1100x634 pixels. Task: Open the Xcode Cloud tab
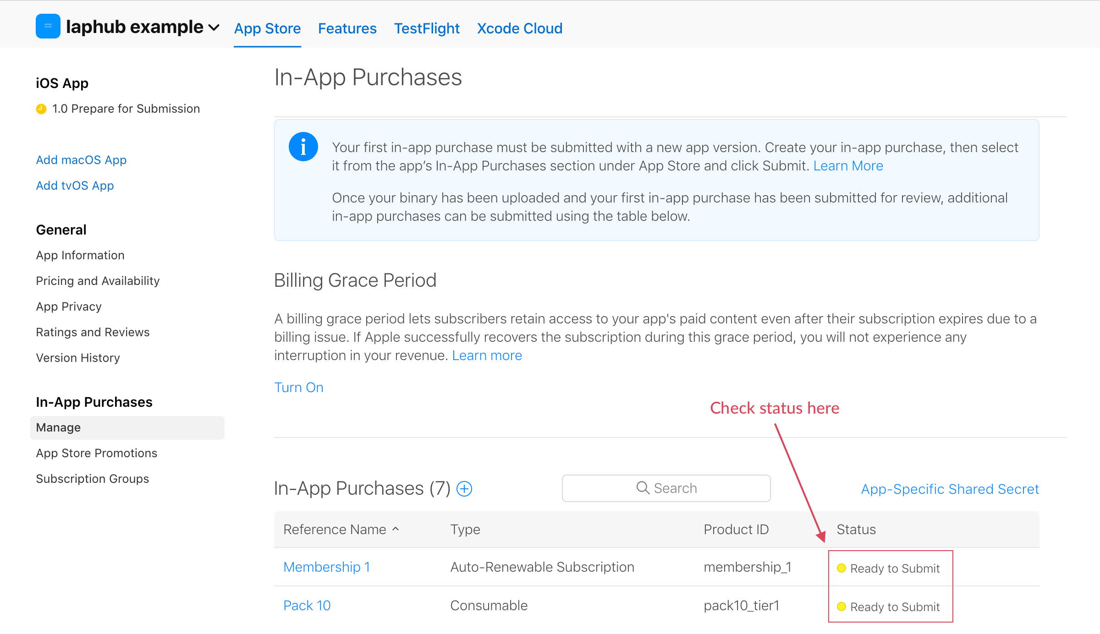pos(519,28)
